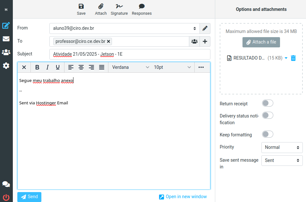
Task: Open the 10pt font size dropdown
Action: click(x=172, y=67)
